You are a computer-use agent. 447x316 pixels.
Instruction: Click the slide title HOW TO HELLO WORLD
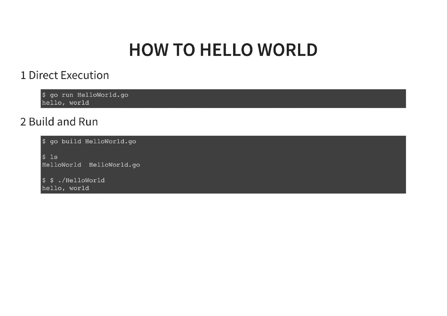pyautogui.click(x=223, y=50)
